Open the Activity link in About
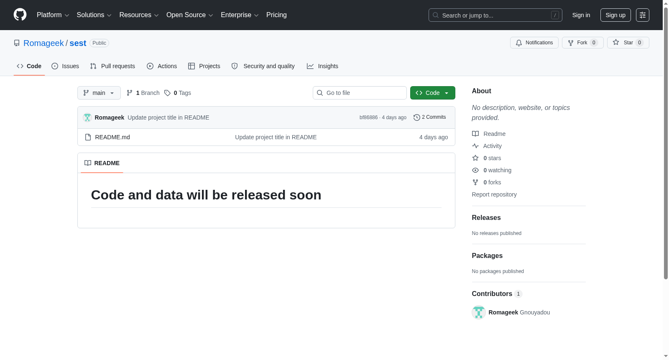This screenshot has height=360, width=669. [487, 146]
